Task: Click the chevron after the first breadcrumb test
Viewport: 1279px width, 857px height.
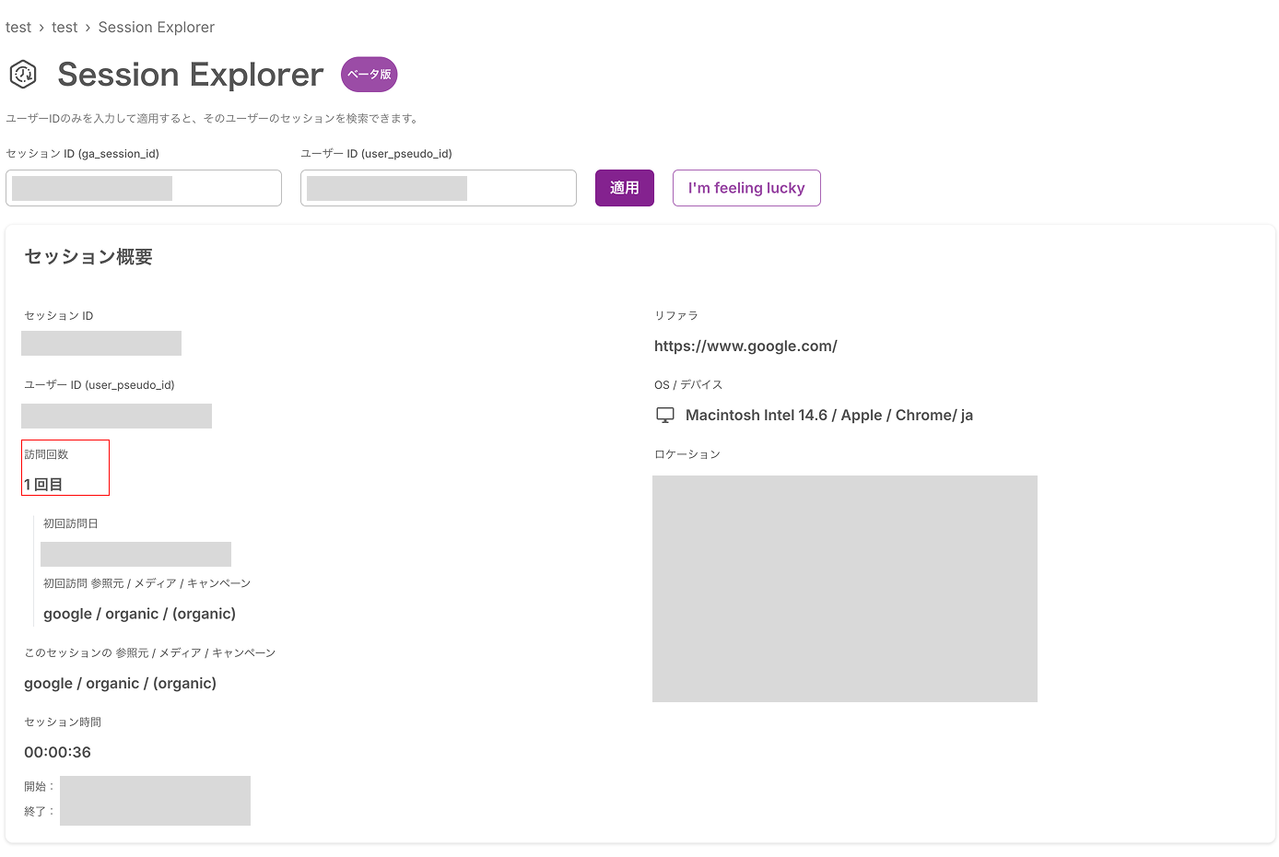Action: coord(41,27)
